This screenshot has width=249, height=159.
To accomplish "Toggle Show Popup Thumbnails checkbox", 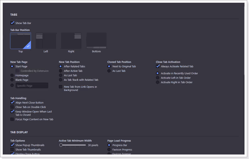I will click(x=12, y=145).
